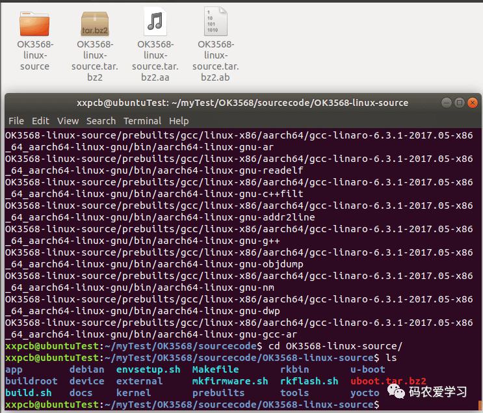Viewport: 483px width, 413px height.
Task: Click the line ending in 'aarch64-linux-gnu-ar'
Action: coord(140,147)
